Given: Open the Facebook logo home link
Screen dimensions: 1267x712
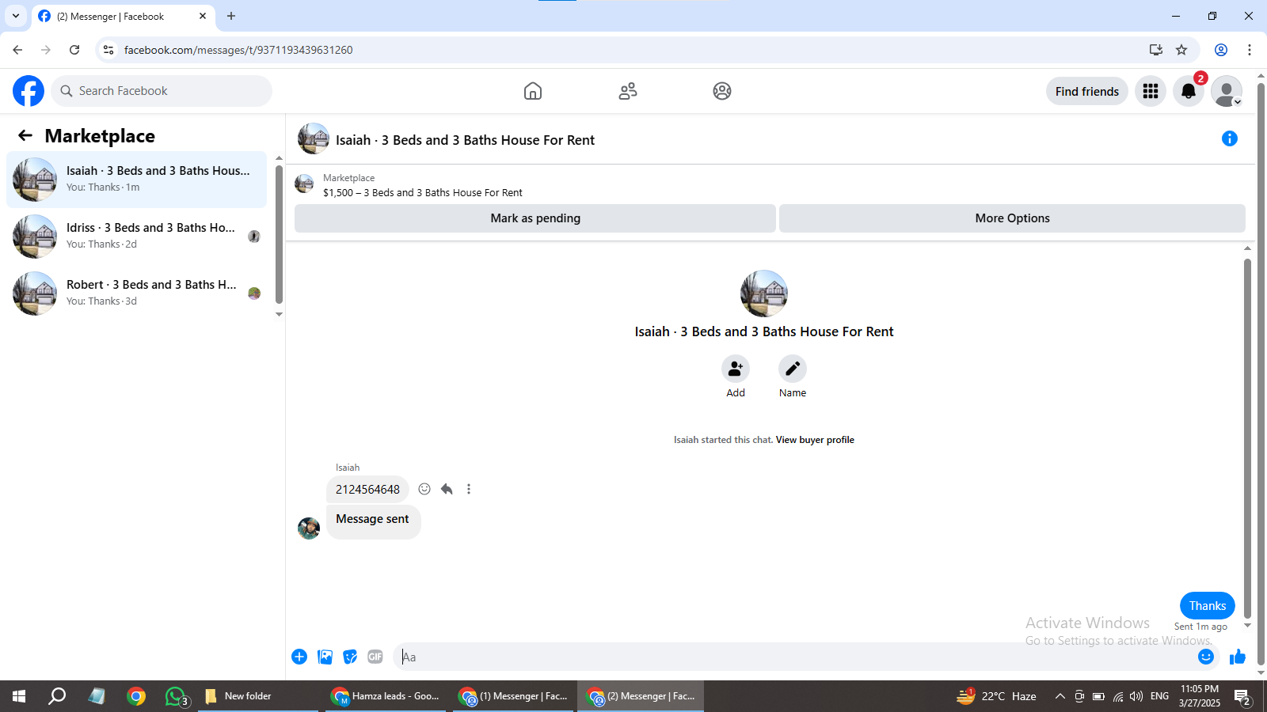Looking at the screenshot, I should (29, 91).
